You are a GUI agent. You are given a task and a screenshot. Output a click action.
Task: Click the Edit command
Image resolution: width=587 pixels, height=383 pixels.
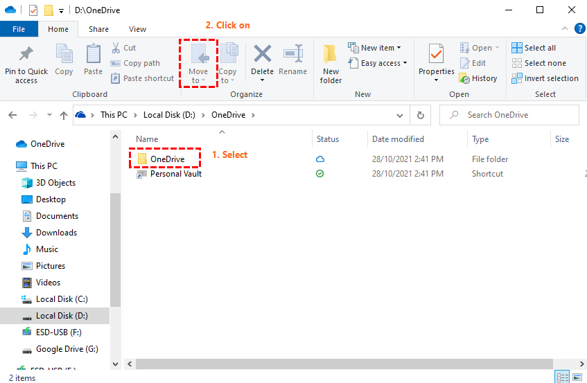[x=473, y=63]
